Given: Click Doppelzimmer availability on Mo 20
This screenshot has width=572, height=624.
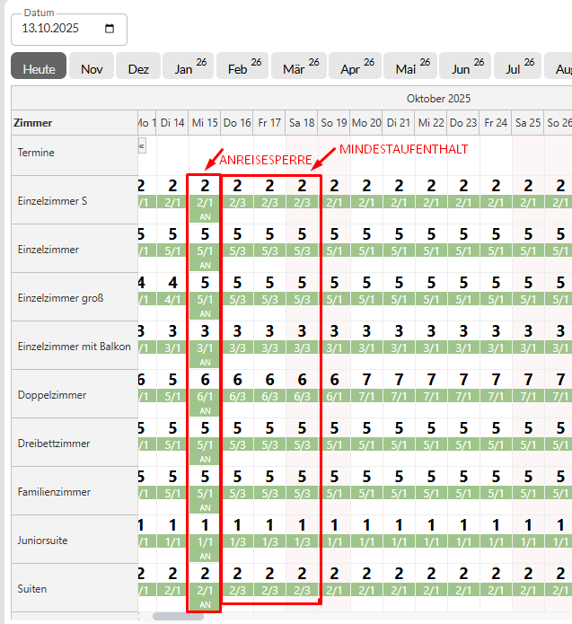Looking at the screenshot, I should [x=366, y=388].
